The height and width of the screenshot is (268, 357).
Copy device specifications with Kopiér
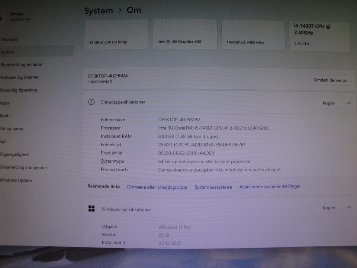click(x=329, y=103)
